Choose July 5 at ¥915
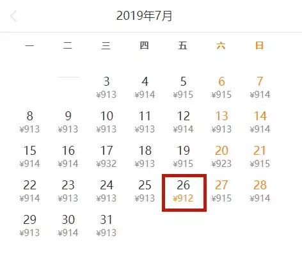This screenshot has width=302, height=261. (x=183, y=88)
